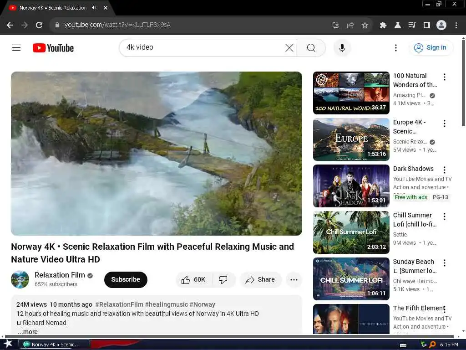
Task: Install app via download icon in address bar
Action: coord(335,25)
